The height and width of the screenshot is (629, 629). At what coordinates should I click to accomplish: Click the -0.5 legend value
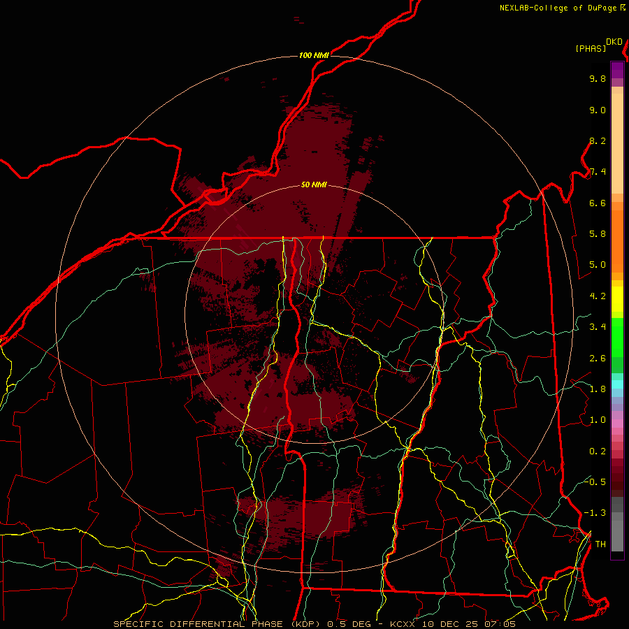(x=595, y=482)
